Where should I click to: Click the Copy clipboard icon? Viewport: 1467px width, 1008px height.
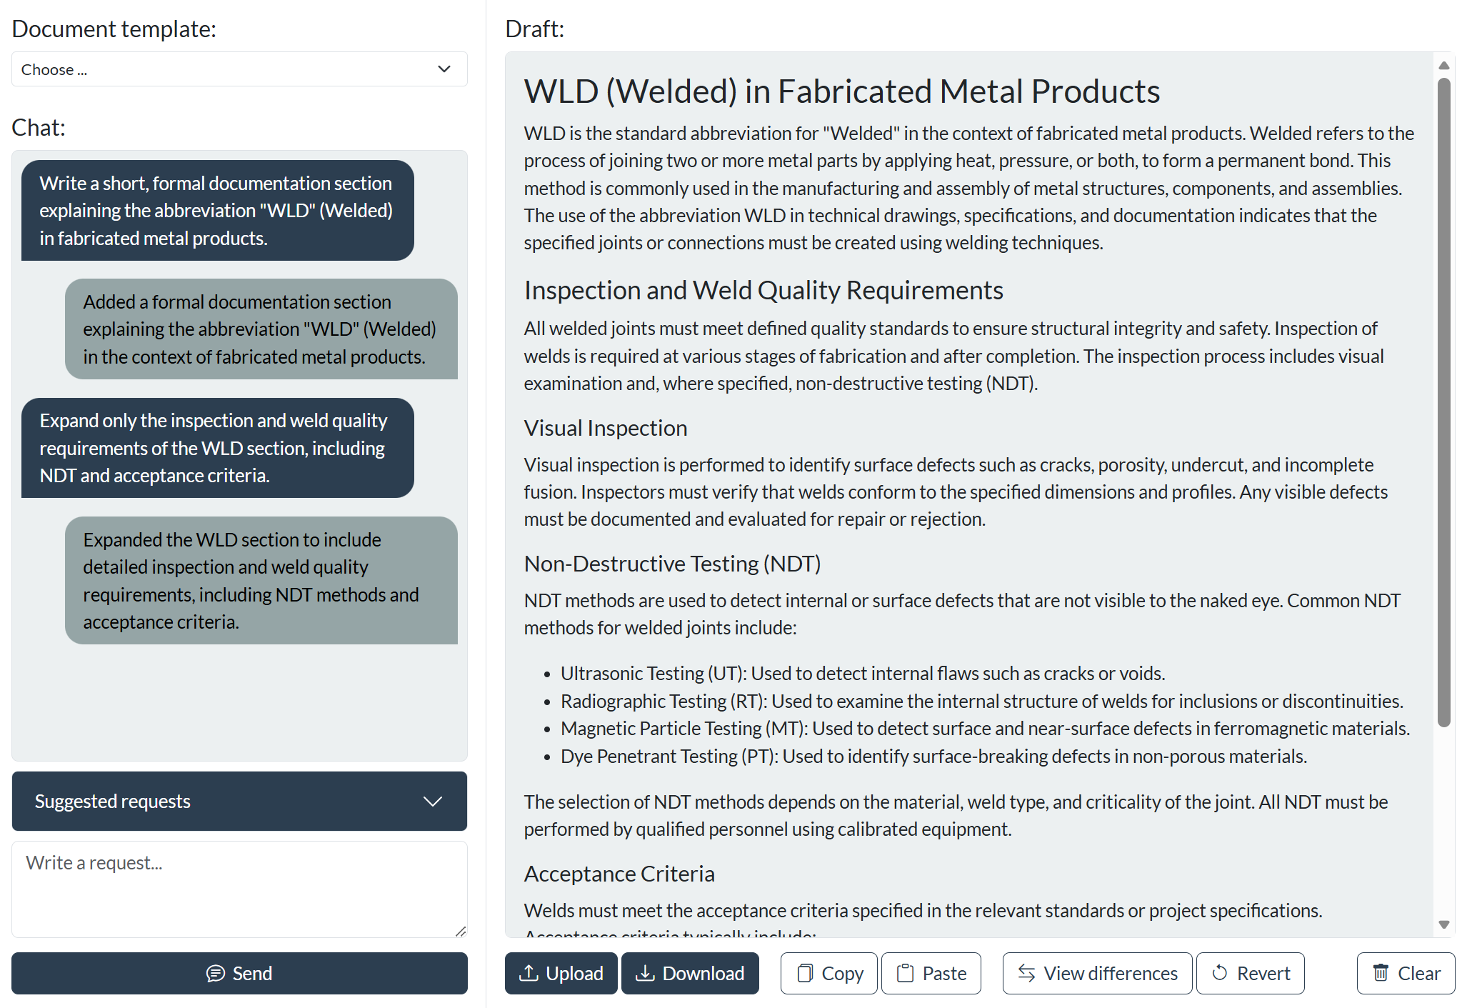pyautogui.click(x=805, y=973)
